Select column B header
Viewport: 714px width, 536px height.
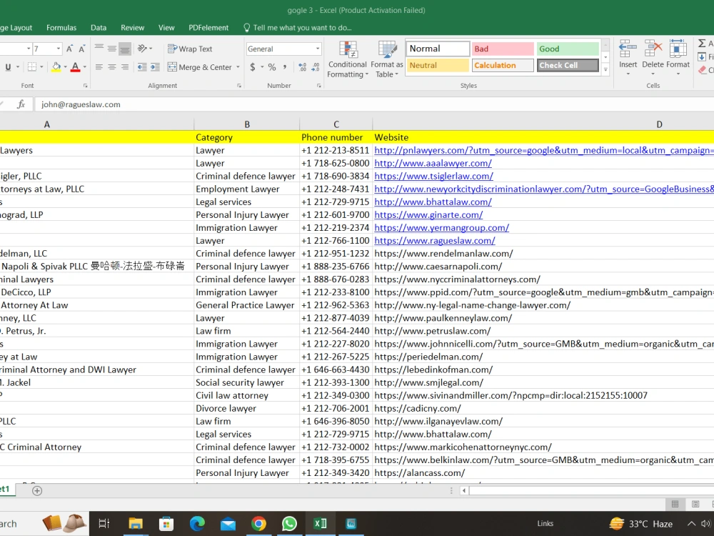[247, 124]
